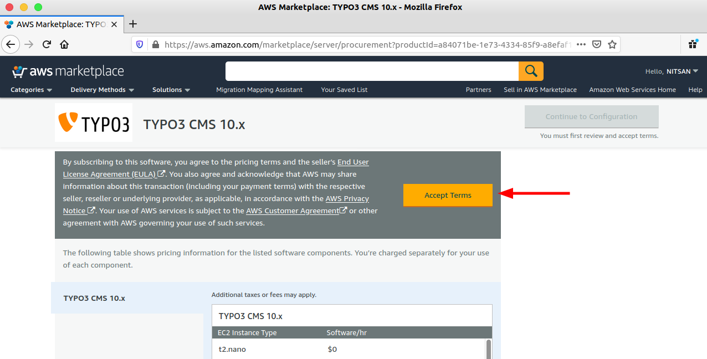The width and height of the screenshot is (707, 359).
Task: Save this page to Pocket
Action: pos(597,44)
